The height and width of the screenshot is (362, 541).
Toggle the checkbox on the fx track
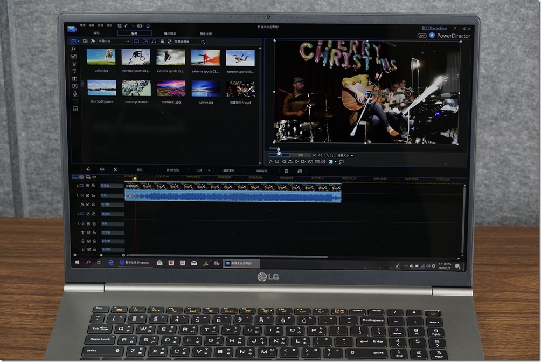88,204
